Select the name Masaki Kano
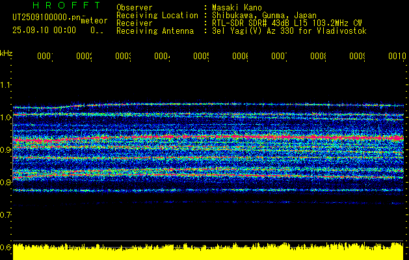The image size is (409, 260). tap(237, 8)
